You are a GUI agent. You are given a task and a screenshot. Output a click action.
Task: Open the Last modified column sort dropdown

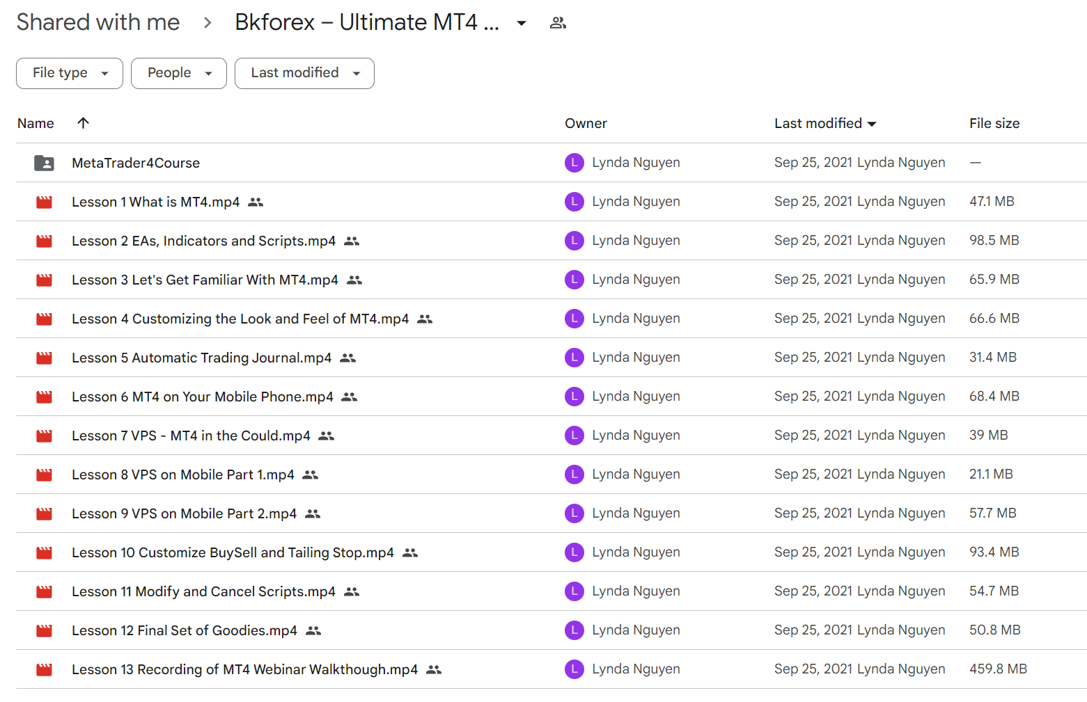point(872,124)
